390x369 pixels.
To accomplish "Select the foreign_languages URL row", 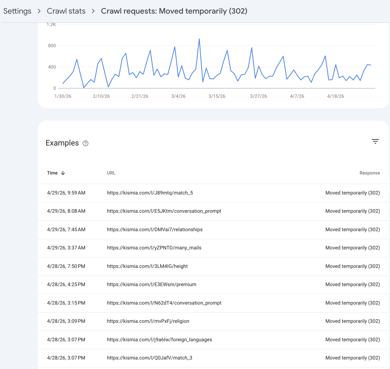I will point(160,340).
